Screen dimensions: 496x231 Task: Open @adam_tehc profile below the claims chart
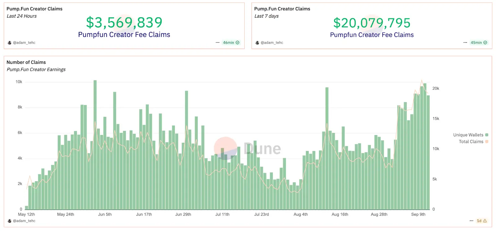(x=24, y=221)
